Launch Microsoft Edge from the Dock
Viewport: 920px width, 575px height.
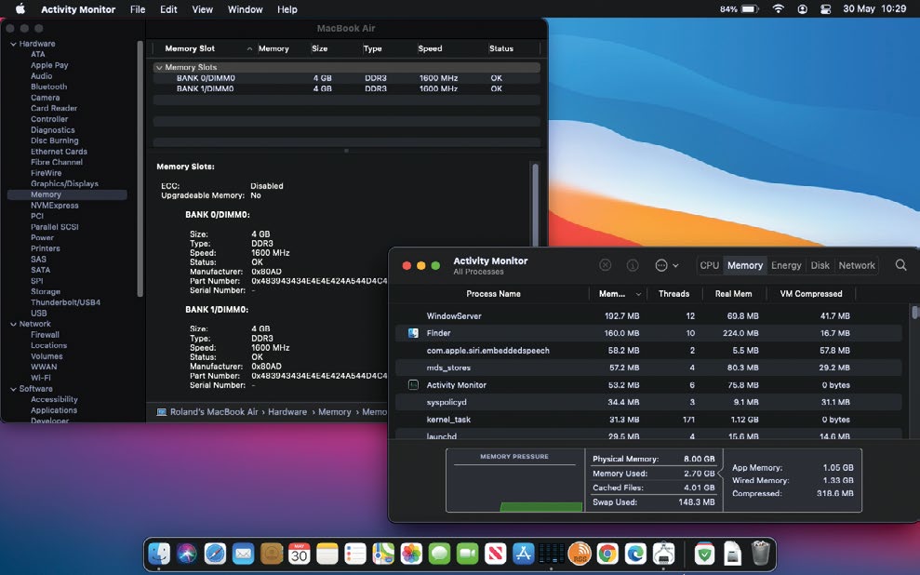coord(635,553)
